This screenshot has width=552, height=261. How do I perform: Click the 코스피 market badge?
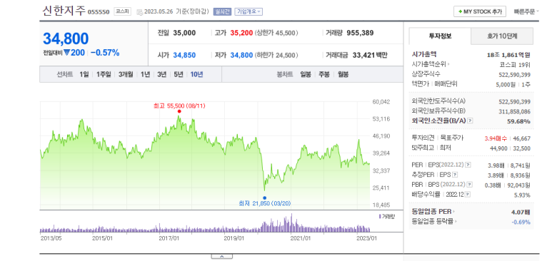click(x=122, y=11)
